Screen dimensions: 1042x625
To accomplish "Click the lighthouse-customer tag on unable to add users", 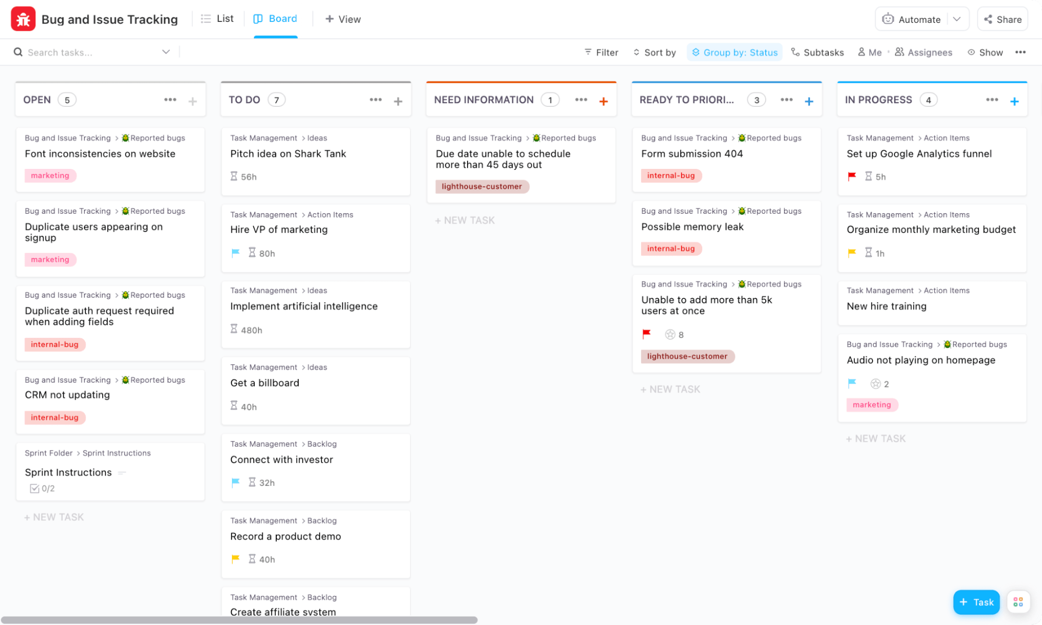I will pyautogui.click(x=687, y=356).
